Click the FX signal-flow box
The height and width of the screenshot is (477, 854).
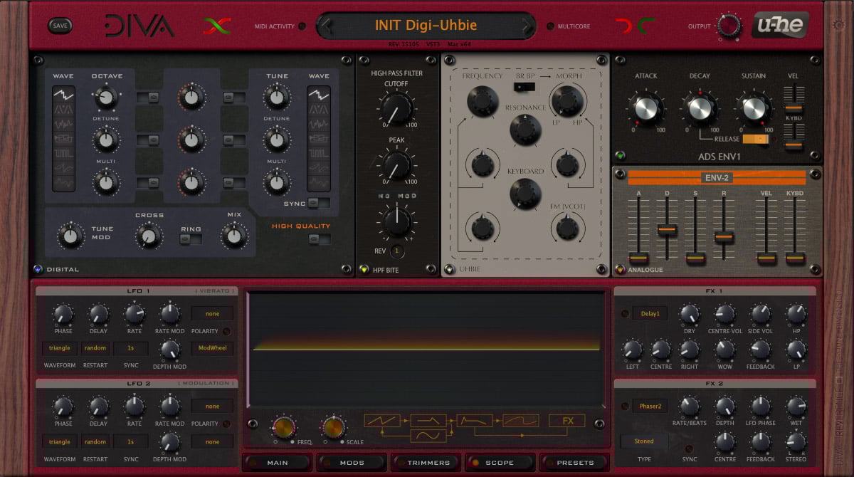(x=567, y=420)
